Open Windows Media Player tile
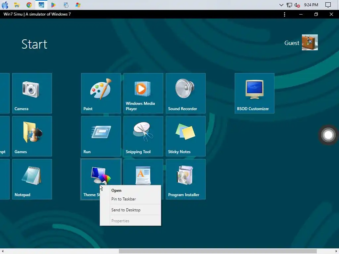Viewport: 339px width, 254px height. pyautogui.click(x=143, y=93)
